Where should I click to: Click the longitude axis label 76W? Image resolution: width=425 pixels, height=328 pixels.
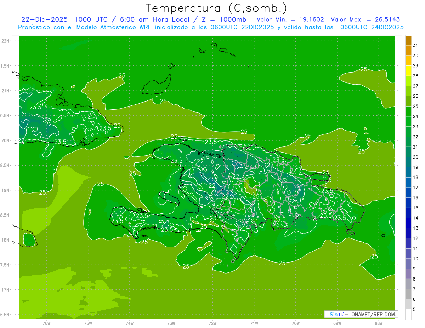pos(46,323)
